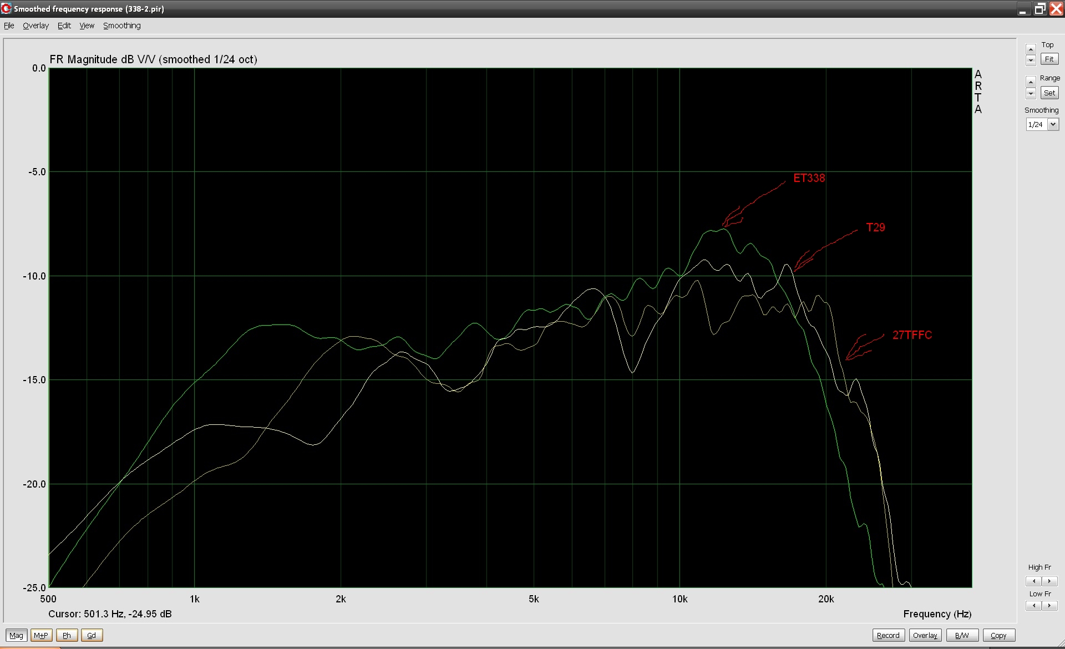Click the Copy button
Image resolution: width=1065 pixels, height=649 pixels.
998,635
